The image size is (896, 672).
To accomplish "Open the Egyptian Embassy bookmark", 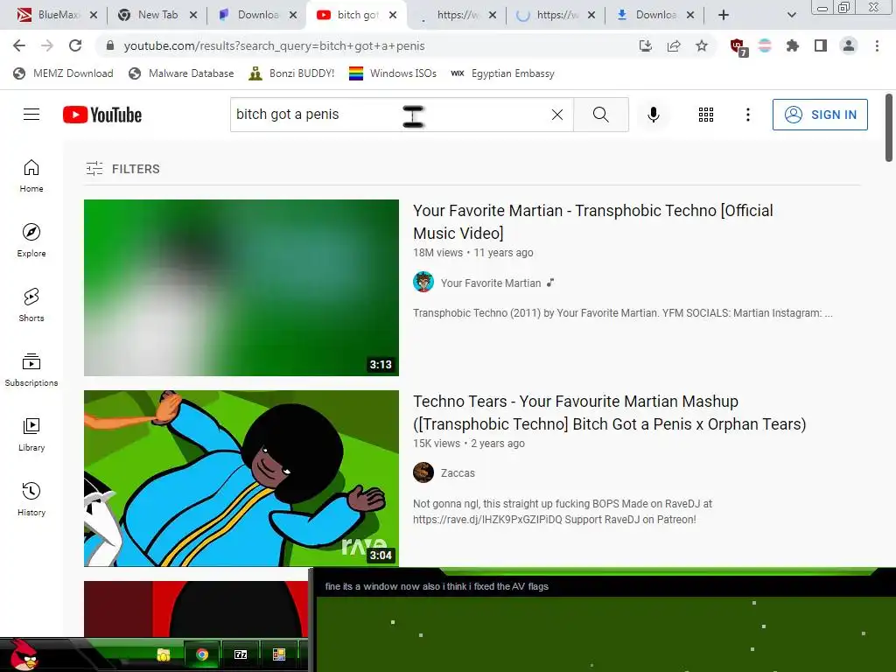I will 502,73.
